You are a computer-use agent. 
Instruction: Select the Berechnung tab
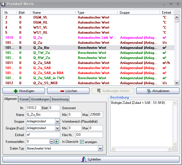(x=60, y=99)
